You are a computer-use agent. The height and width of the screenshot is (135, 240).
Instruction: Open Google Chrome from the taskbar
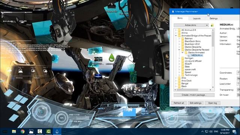click(22, 132)
